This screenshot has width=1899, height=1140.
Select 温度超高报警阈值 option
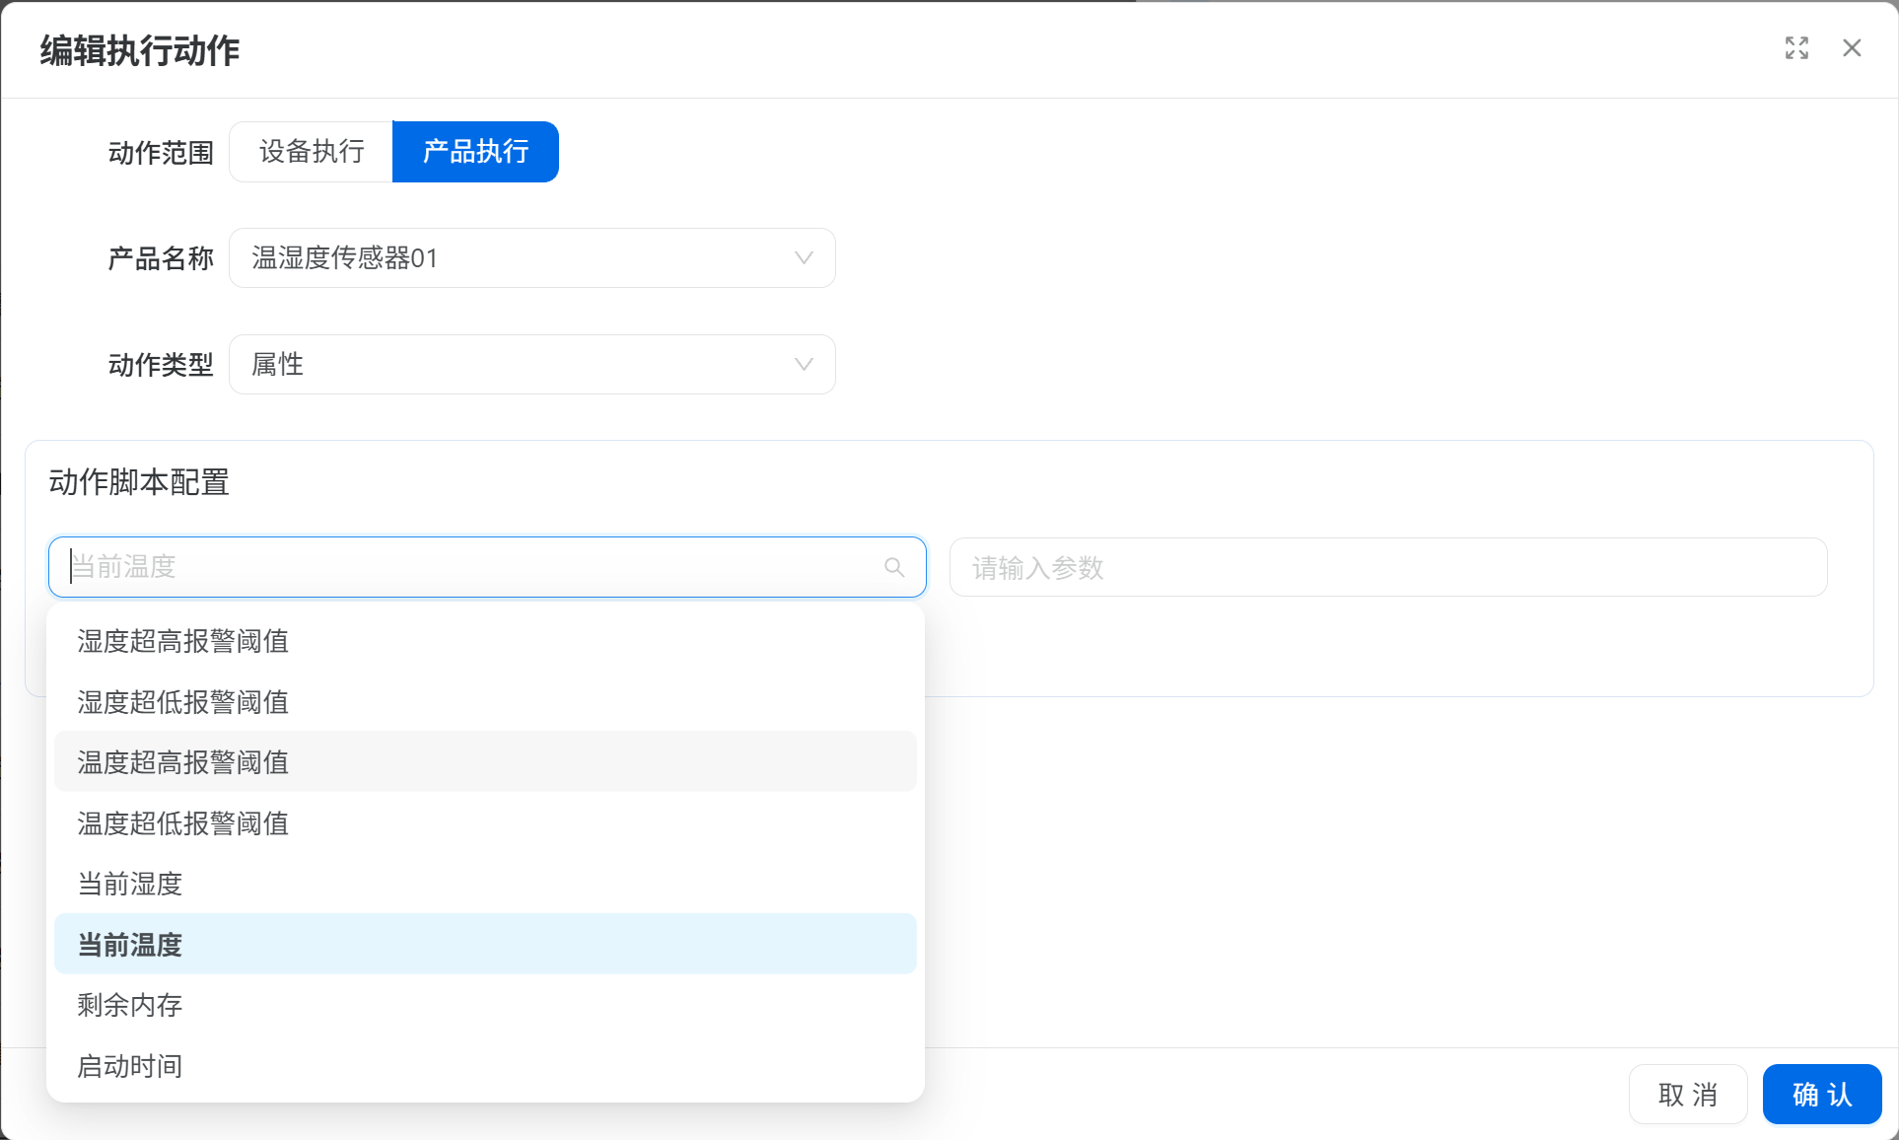(183, 762)
